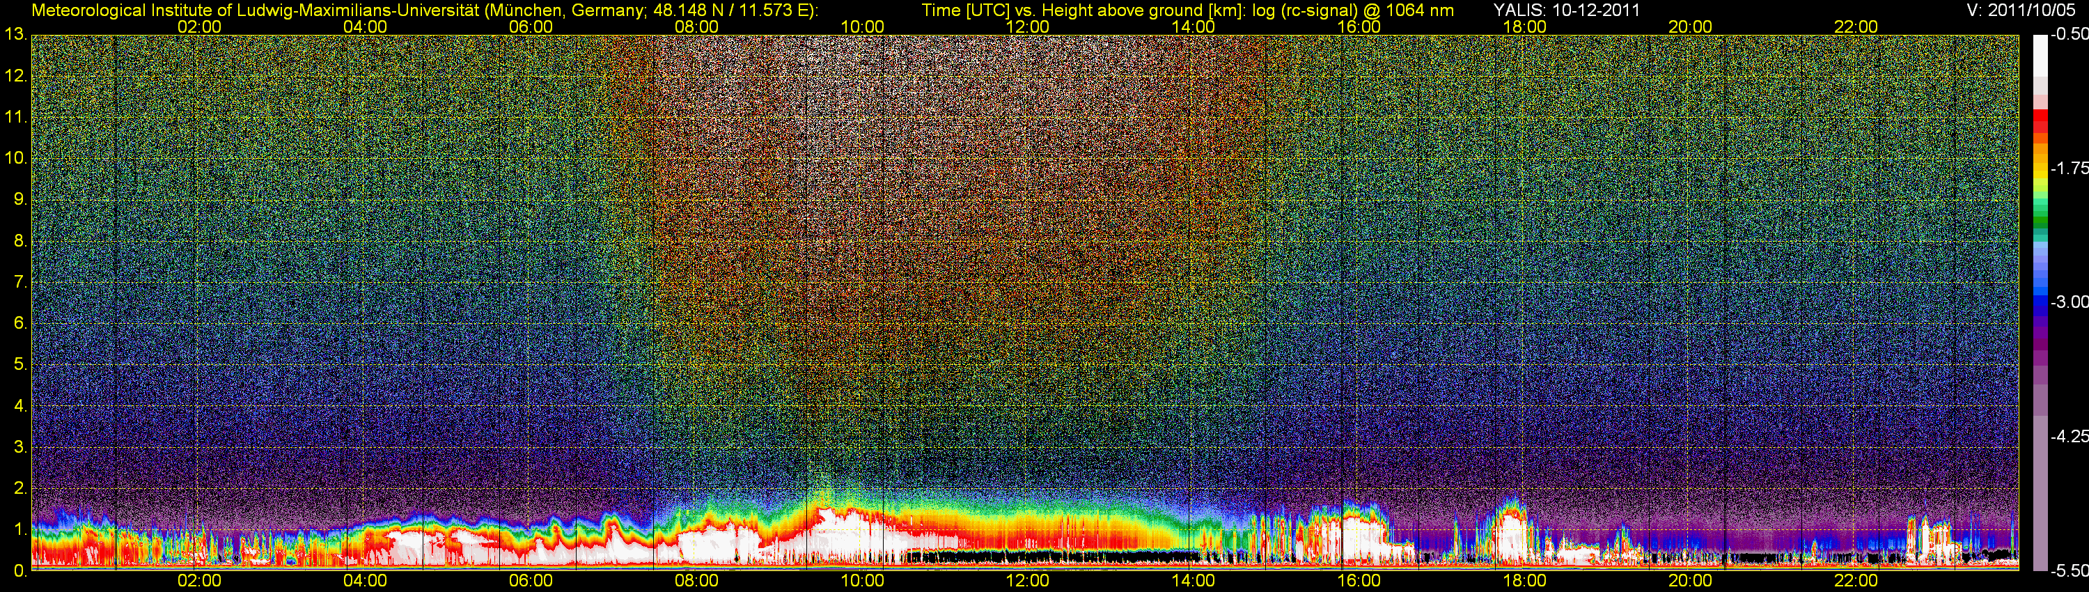Click the -4.25 colorbar scale value
2089x592 pixels.
[x=2069, y=436]
